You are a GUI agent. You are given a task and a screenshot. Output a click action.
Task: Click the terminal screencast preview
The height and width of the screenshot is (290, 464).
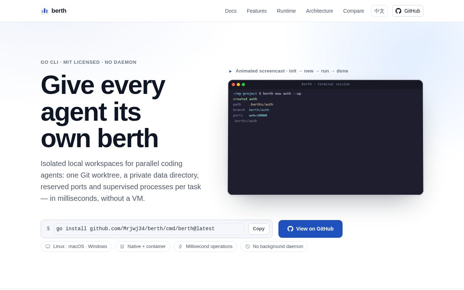pos(326,137)
